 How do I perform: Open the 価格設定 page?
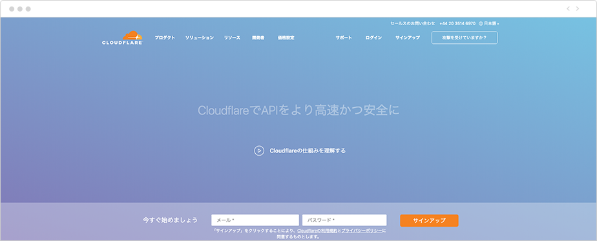pyautogui.click(x=286, y=37)
